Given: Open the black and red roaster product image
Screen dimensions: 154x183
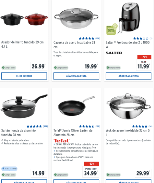Looking at the screenshot, I should pyautogui.click(x=24, y=19).
